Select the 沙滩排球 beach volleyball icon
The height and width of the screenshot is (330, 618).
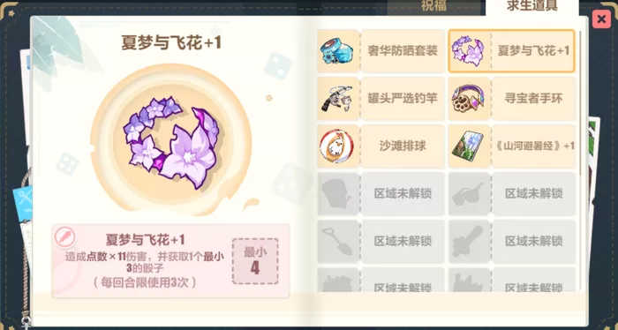pos(338,146)
